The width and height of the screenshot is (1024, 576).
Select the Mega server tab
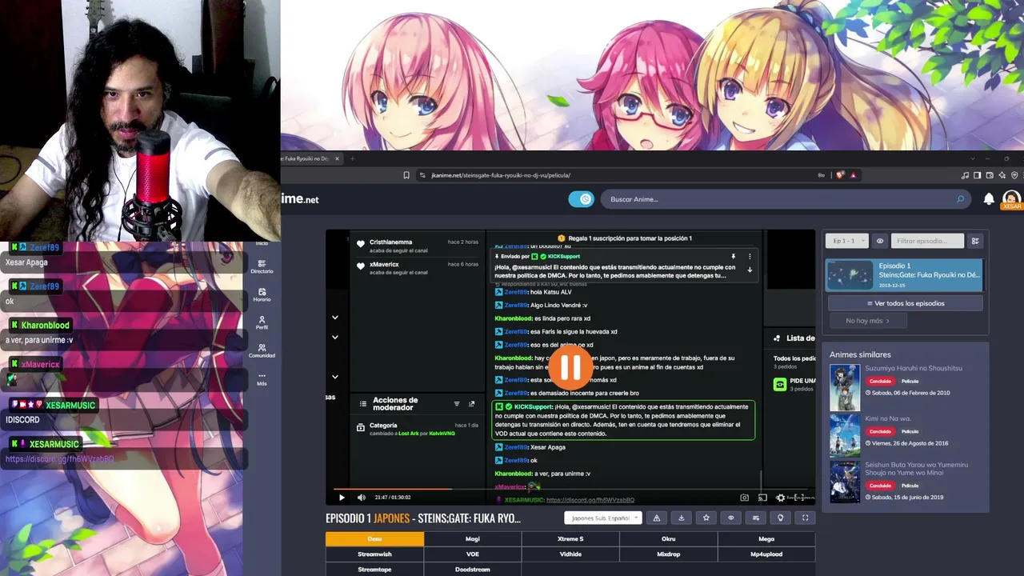coord(766,539)
